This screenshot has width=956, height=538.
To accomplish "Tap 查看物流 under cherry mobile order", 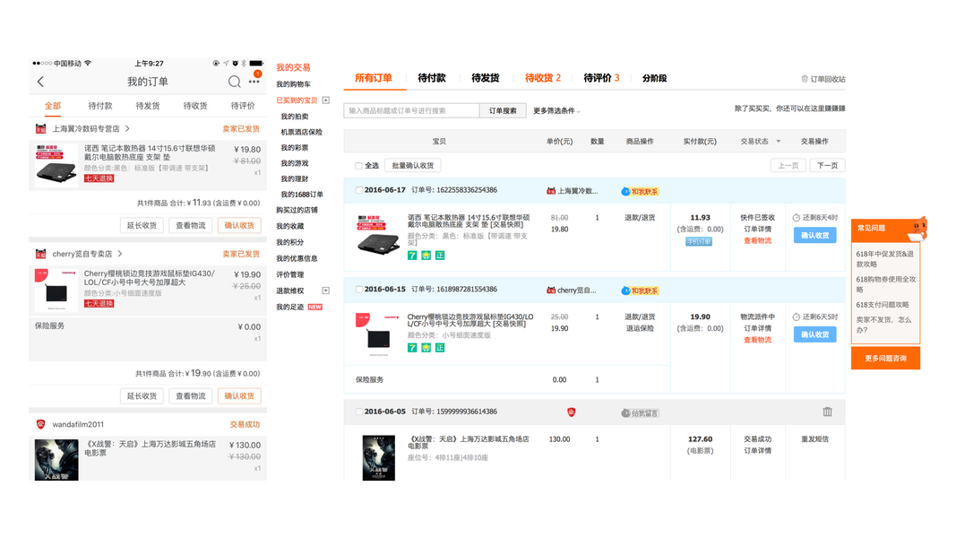I will tap(191, 395).
